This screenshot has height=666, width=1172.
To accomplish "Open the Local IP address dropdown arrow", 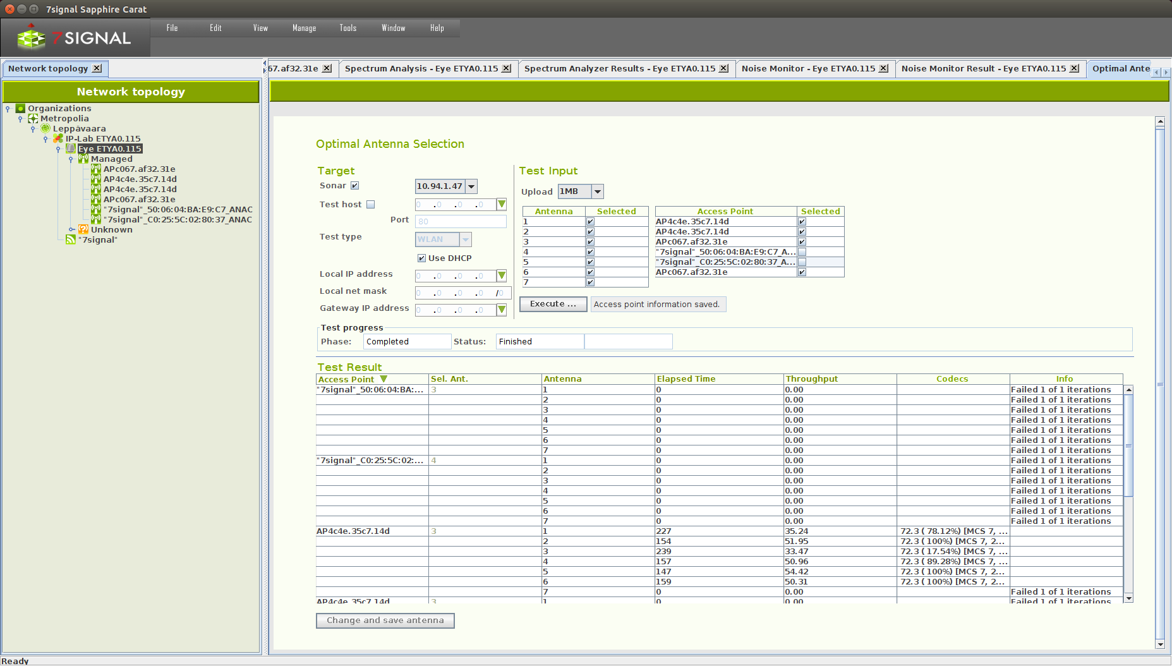I will (501, 275).
